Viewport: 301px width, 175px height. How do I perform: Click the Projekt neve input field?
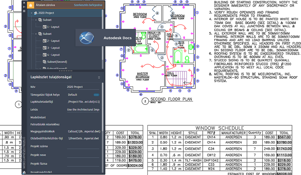83,155
